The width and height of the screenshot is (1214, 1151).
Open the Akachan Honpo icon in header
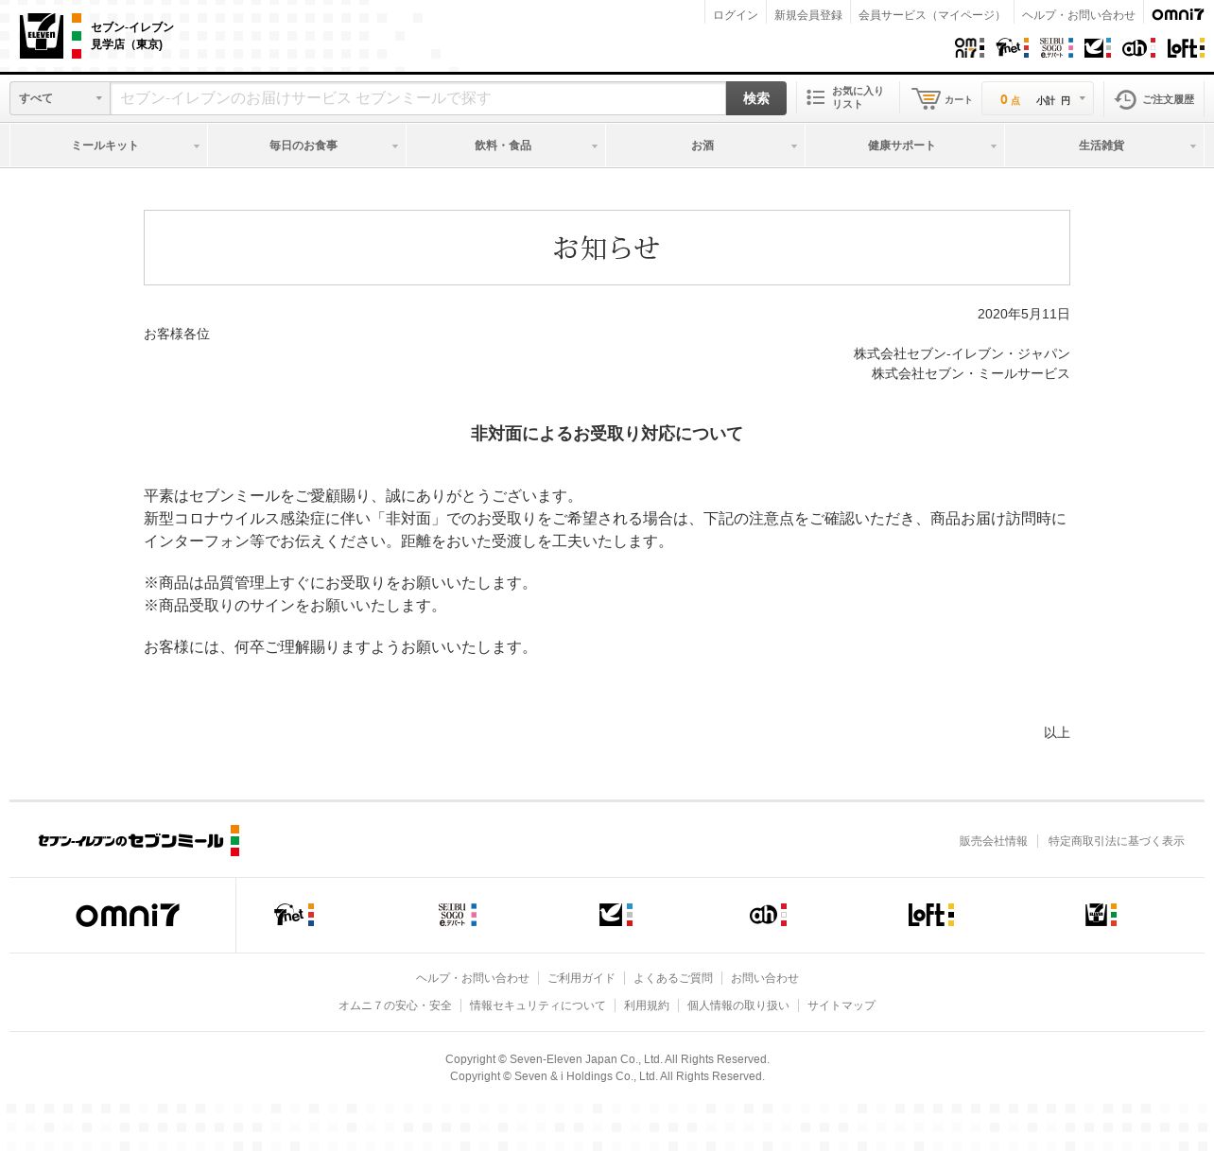tap(1138, 47)
